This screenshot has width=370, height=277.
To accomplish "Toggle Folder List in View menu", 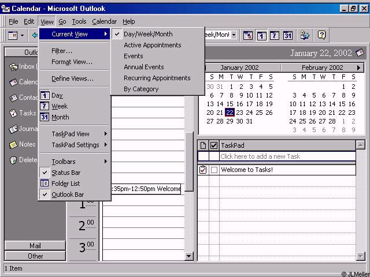I will click(x=75, y=184).
